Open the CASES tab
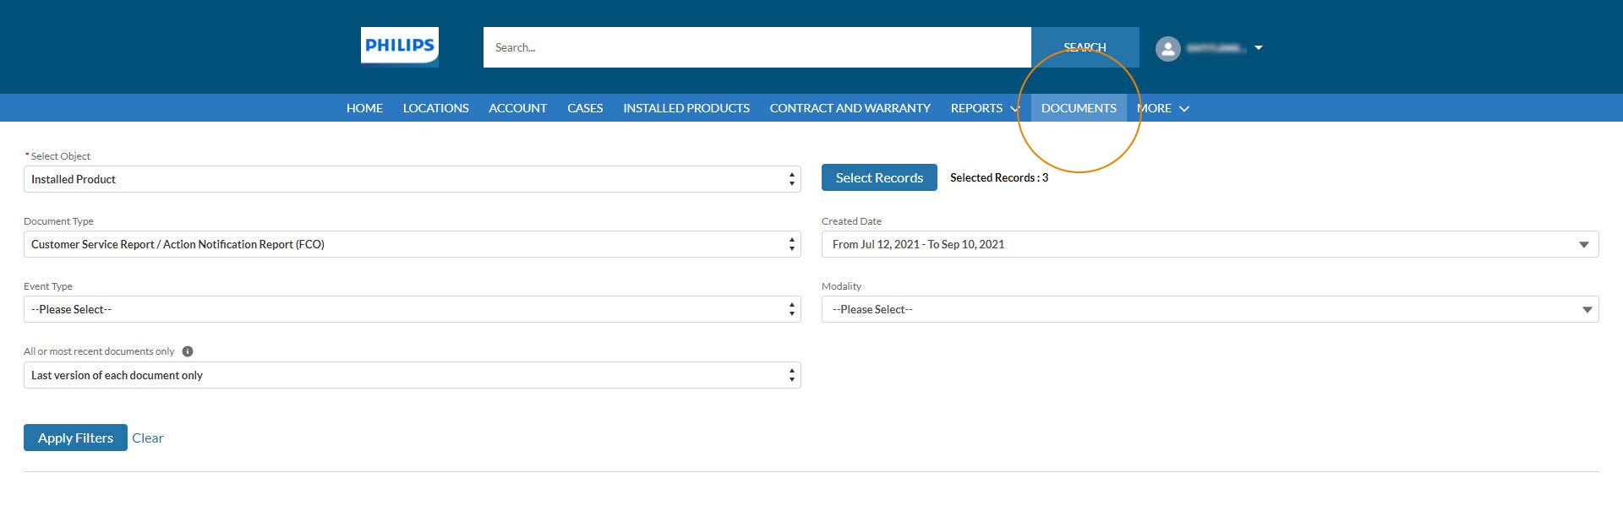Screen dimensions: 1623x522 (585, 108)
